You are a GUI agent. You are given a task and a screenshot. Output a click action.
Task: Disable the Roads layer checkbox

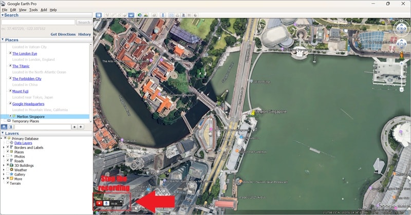tap(8, 161)
